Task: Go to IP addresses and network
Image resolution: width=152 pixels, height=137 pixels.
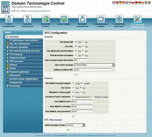Action: [24, 40]
